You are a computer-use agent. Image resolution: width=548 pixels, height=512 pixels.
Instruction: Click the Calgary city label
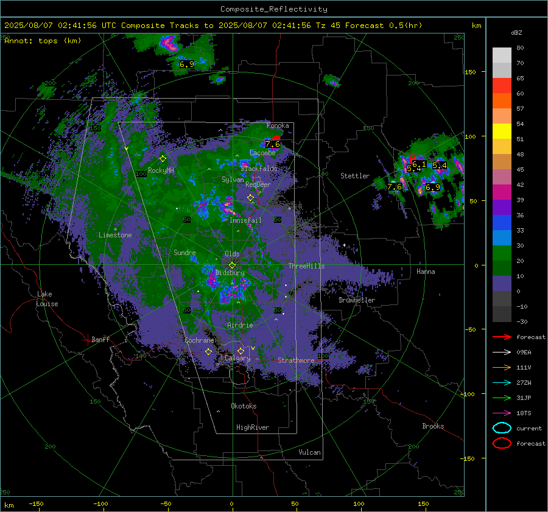(x=237, y=358)
